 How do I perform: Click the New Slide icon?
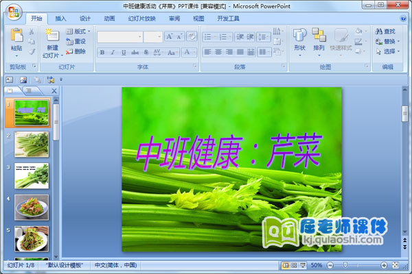coord(52,36)
